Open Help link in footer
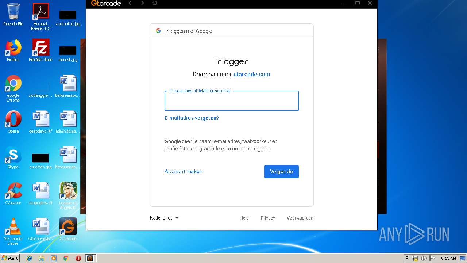 pos(244,218)
